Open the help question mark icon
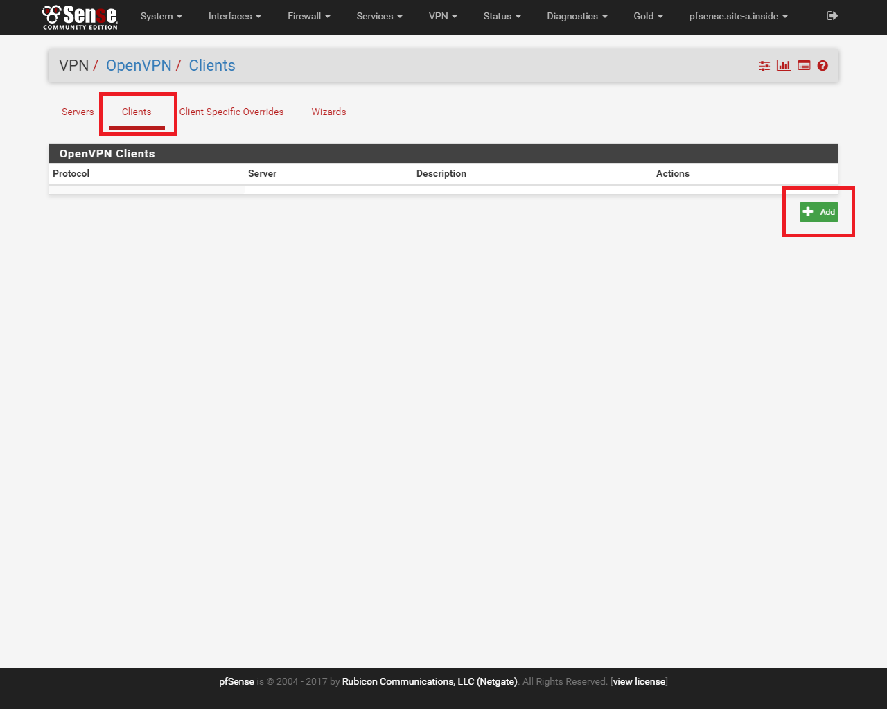This screenshot has height=709, width=887. [823, 66]
